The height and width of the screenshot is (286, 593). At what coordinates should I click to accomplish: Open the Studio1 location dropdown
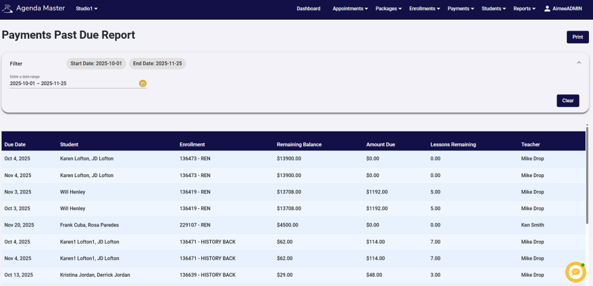pos(87,9)
